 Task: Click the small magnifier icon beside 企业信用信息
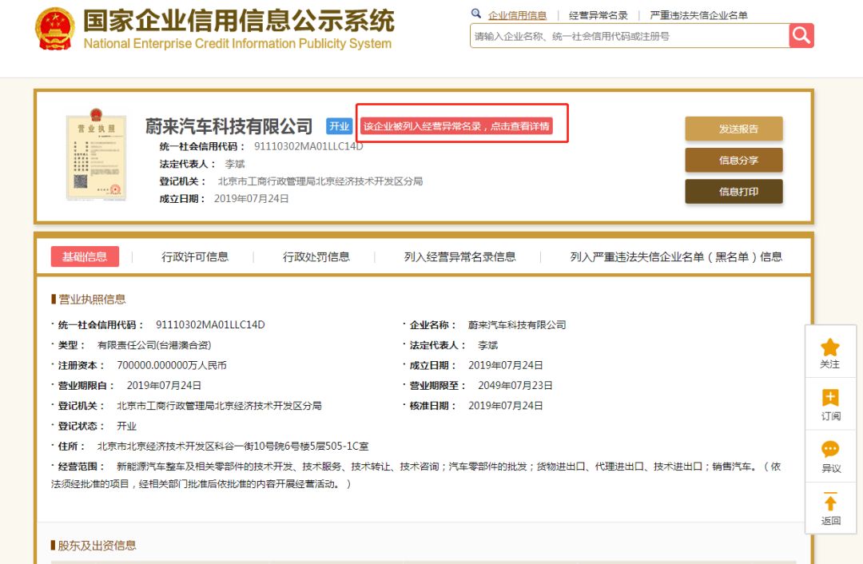point(476,14)
